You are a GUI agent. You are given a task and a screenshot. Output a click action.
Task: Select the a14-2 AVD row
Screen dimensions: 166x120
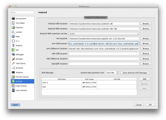coord(61,83)
